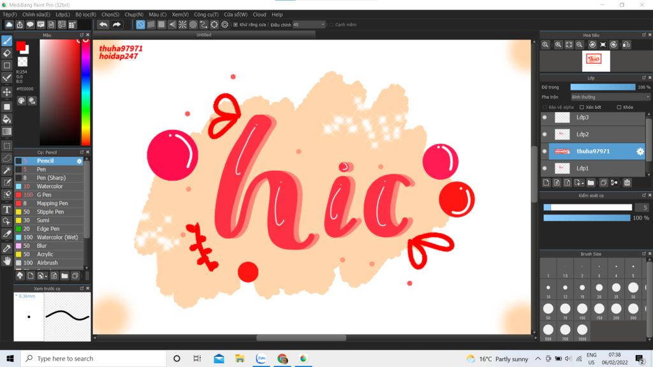Toggle the anti-aliasing 'Khử răng cưa' checkbox
The height and width of the screenshot is (367, 653).
236,25
